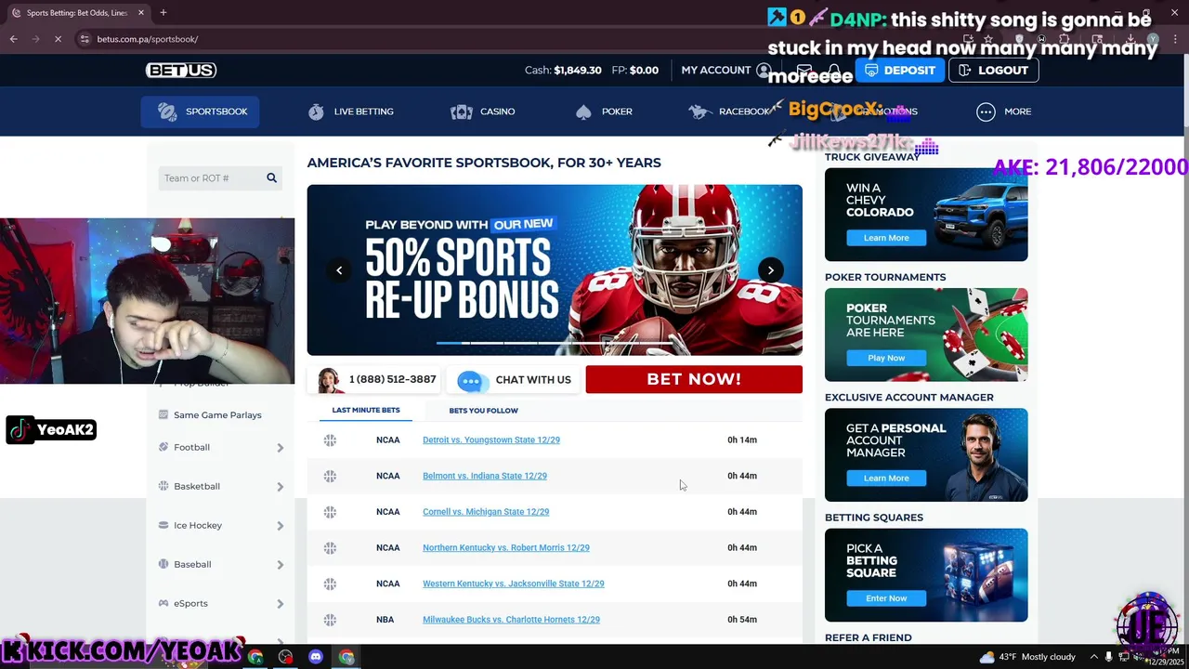Go to the Poker section
Image resolution: width=1189 pixels, height=669 pixels.
604,111
